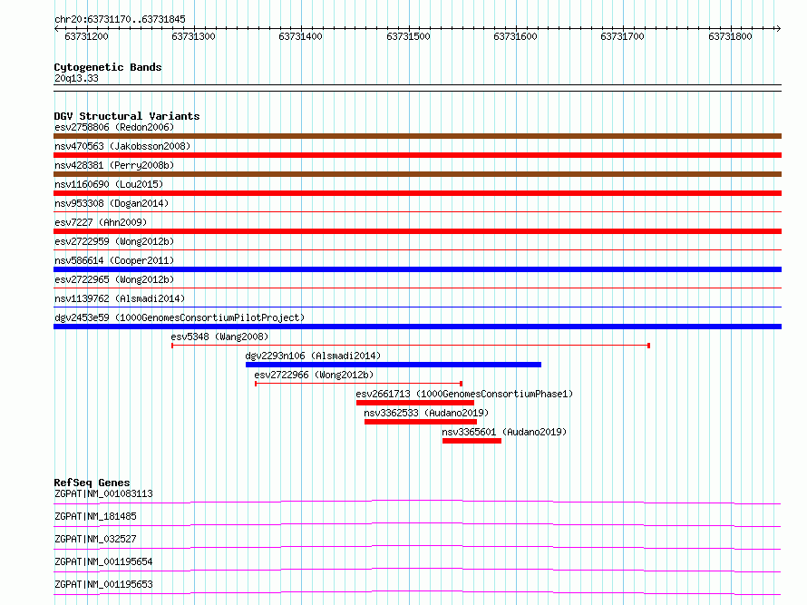Click the esv2722959 (Wong2012b) label
The height and width of the screenshot is (605, 807).
[114, 241]
